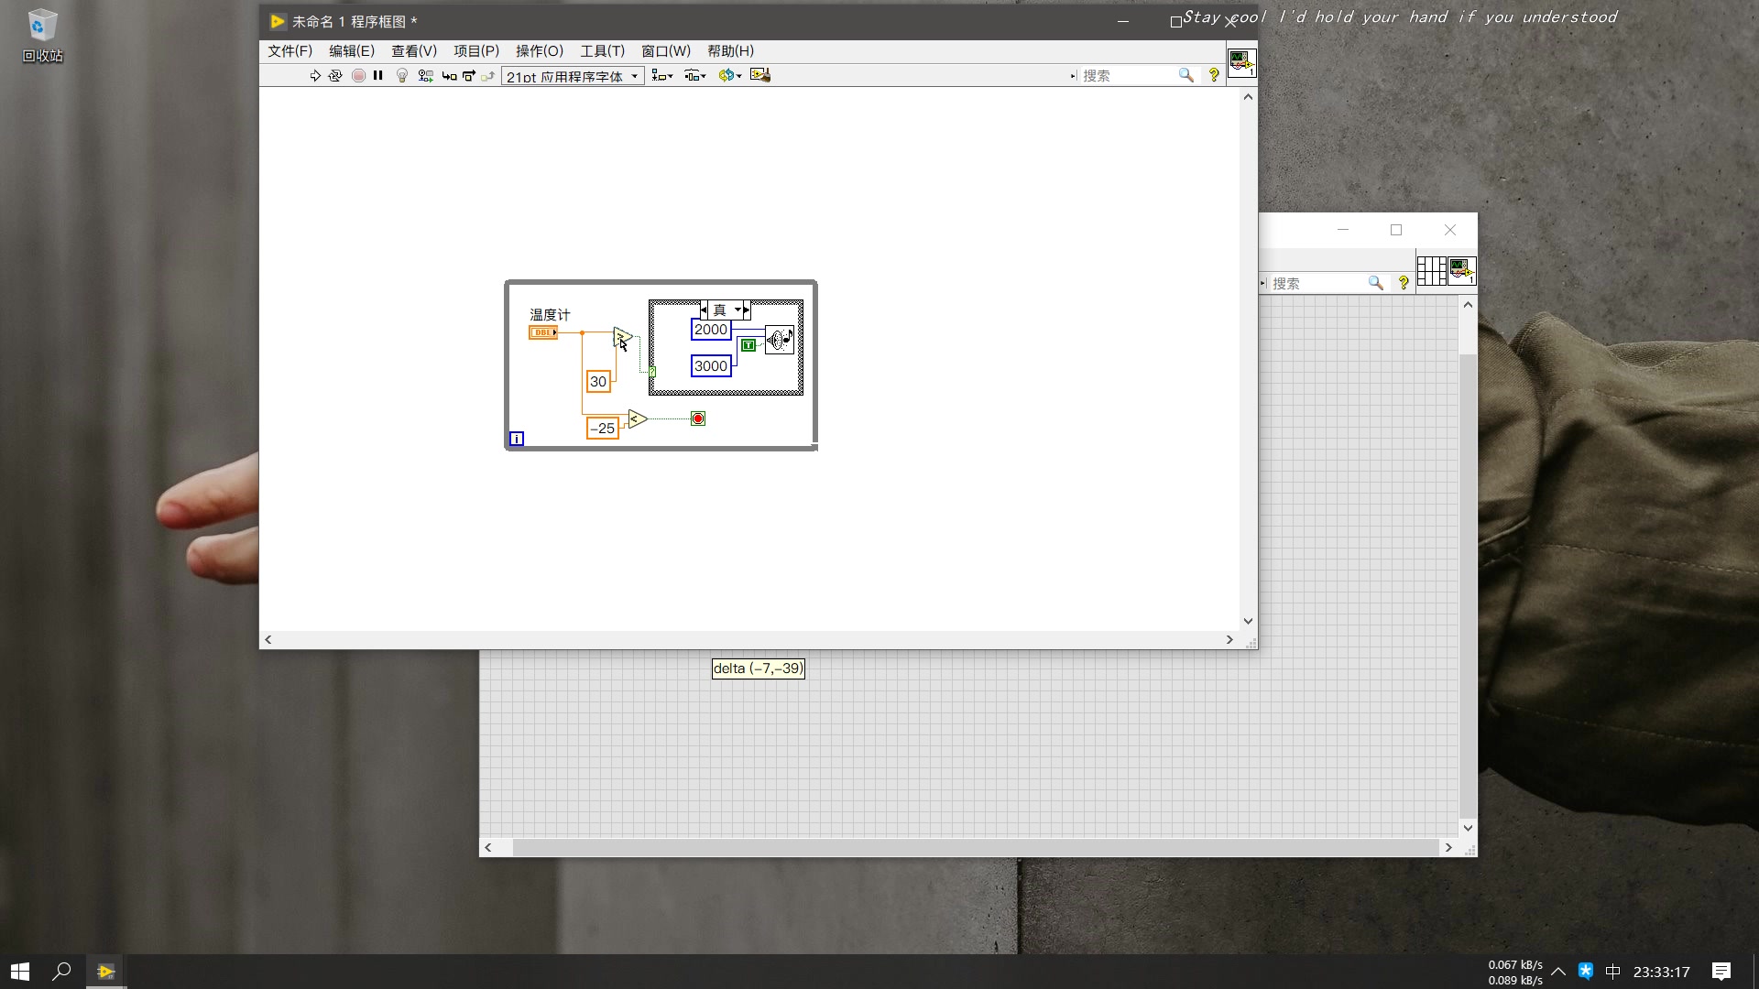Open the 文件(F) menu

pyautogui.click(x=290, y=51)
